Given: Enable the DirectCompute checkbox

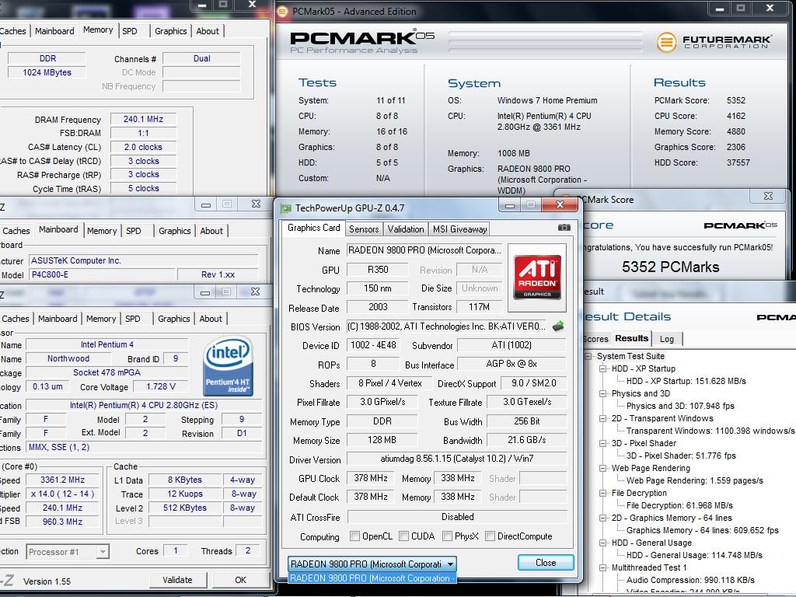Looking at the screenshot, I should [x=490, y=536].
